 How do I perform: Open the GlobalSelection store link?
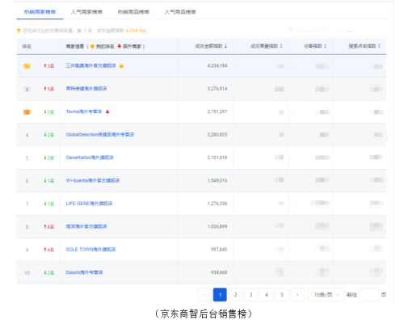pyautogui.click(x=100, y=134)
